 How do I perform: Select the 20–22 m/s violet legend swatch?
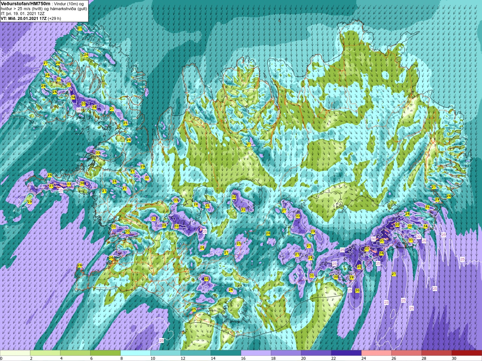(x=316, y=353)
